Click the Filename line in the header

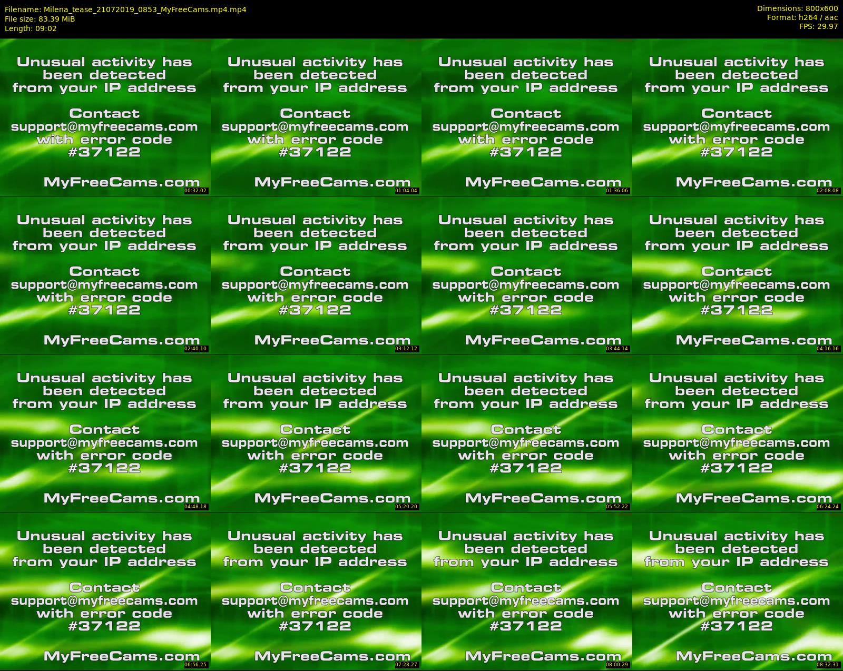tap(125, 9)
